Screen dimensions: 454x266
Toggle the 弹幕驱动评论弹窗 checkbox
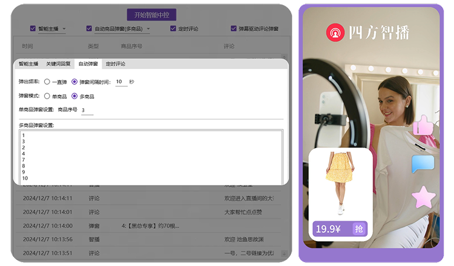(x=234, y=28)
